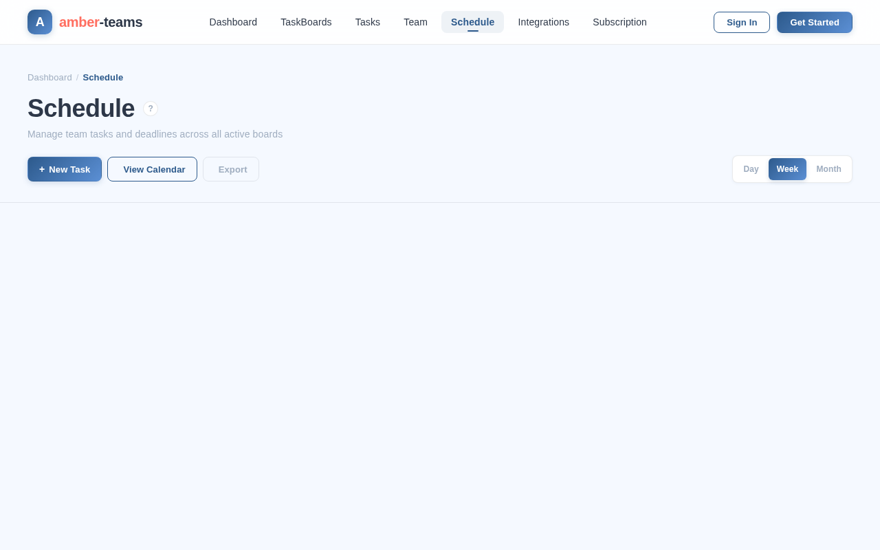Image resolution: width=880 pixels, height=550 pixels.
Task: Select the Schedule nav tab
Action: pos(472,22)
